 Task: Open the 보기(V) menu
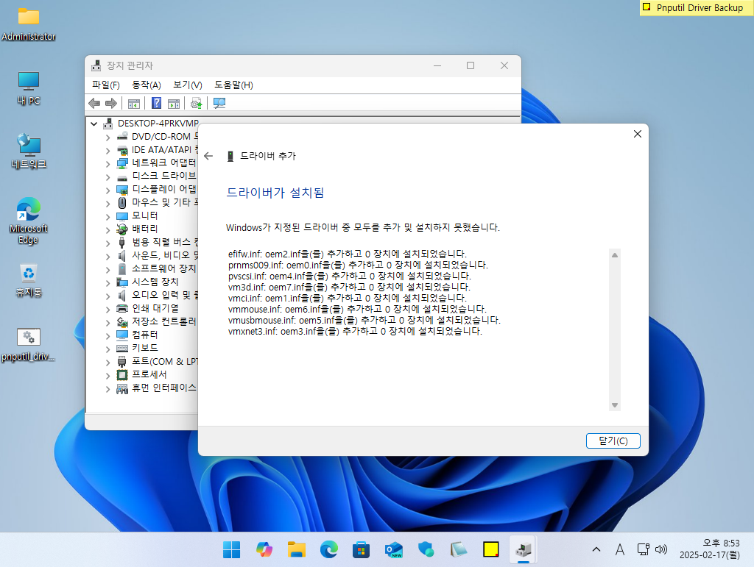coord(188,85)
